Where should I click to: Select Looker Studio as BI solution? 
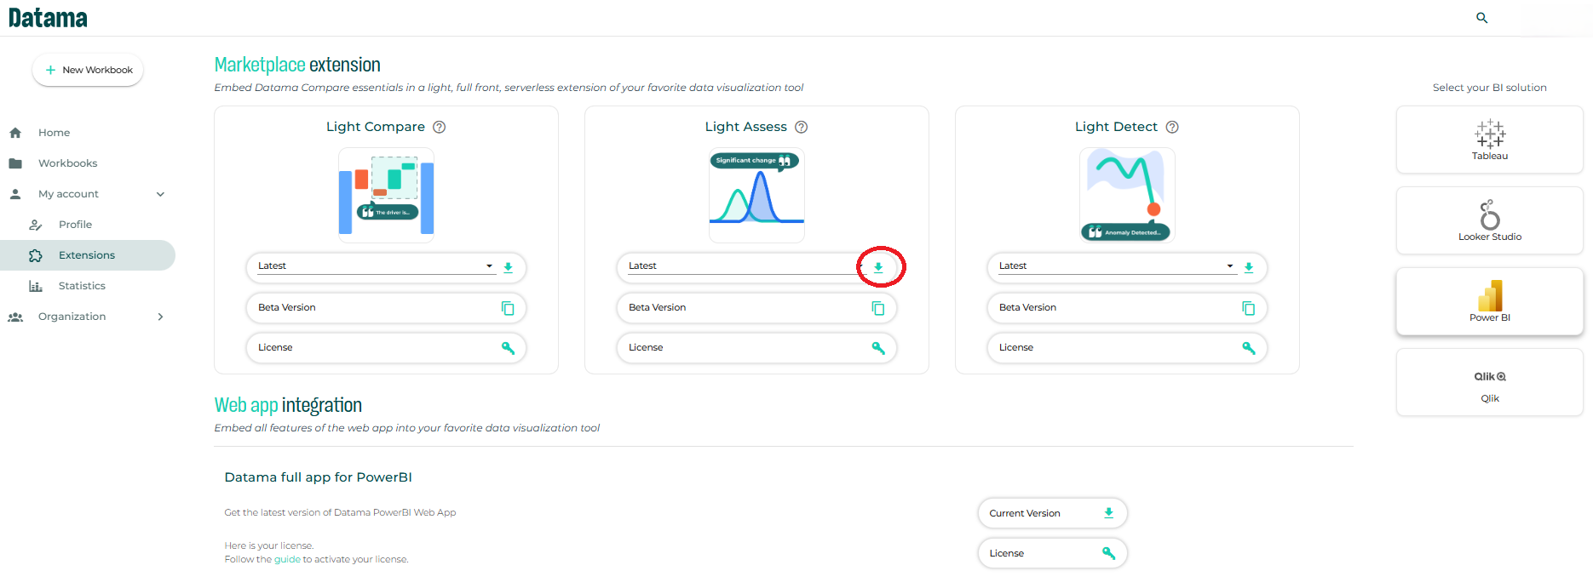(x=1489, y=220)
